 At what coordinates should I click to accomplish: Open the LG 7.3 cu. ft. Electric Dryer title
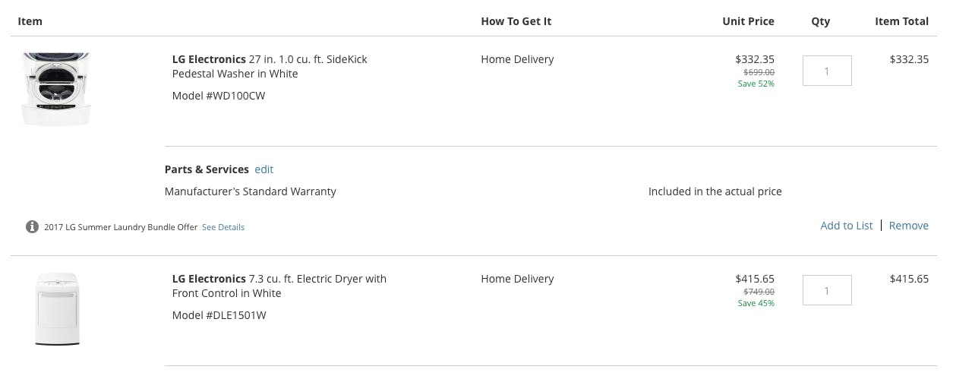279,286
